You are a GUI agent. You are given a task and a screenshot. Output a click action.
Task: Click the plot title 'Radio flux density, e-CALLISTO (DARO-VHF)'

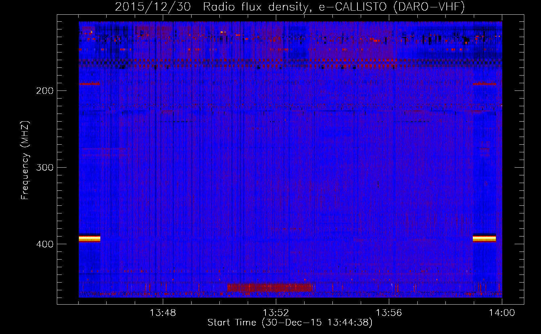tap(334, 7)
